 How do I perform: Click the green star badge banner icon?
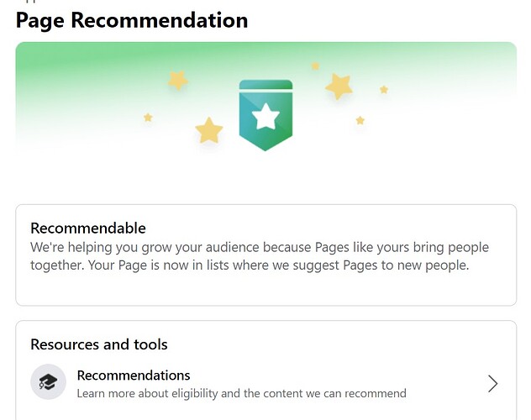[265, 115]
